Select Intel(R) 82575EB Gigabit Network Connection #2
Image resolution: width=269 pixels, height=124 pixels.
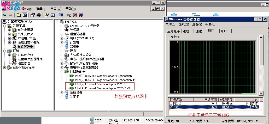pyautogui.click(x=105, y=80)
